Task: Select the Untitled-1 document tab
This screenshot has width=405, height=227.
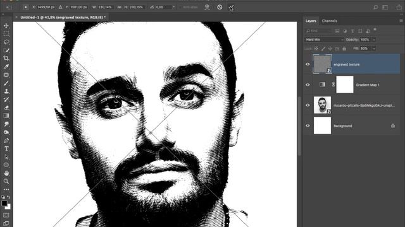Action: click(63, 17)
